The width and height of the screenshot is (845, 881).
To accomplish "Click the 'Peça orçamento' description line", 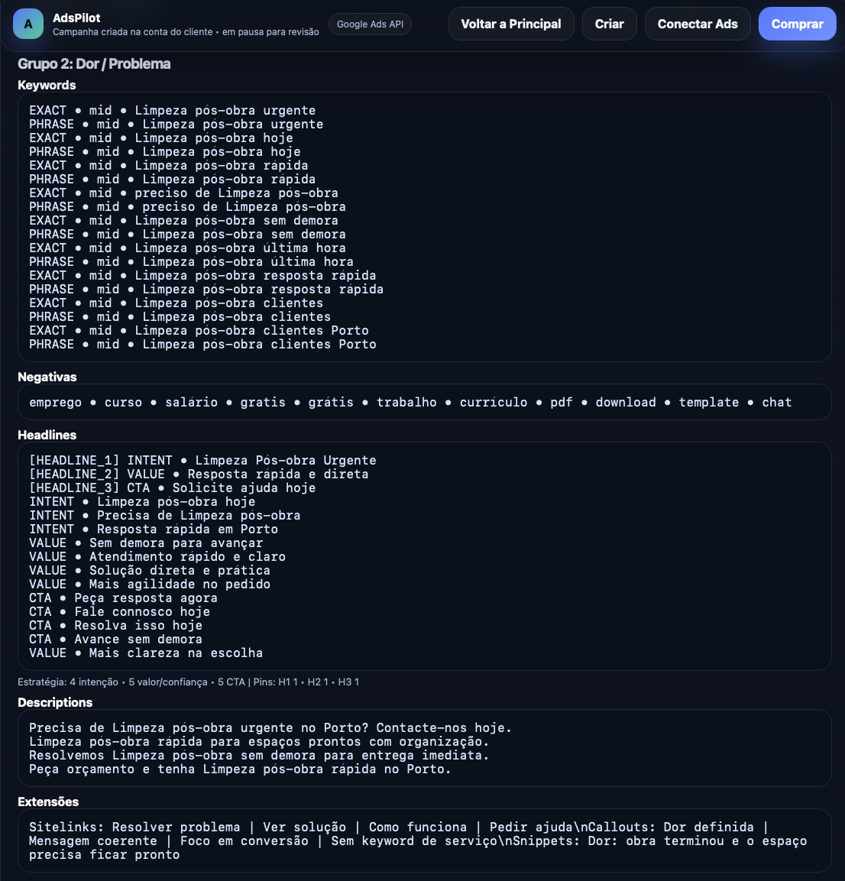I will [240, 769].
